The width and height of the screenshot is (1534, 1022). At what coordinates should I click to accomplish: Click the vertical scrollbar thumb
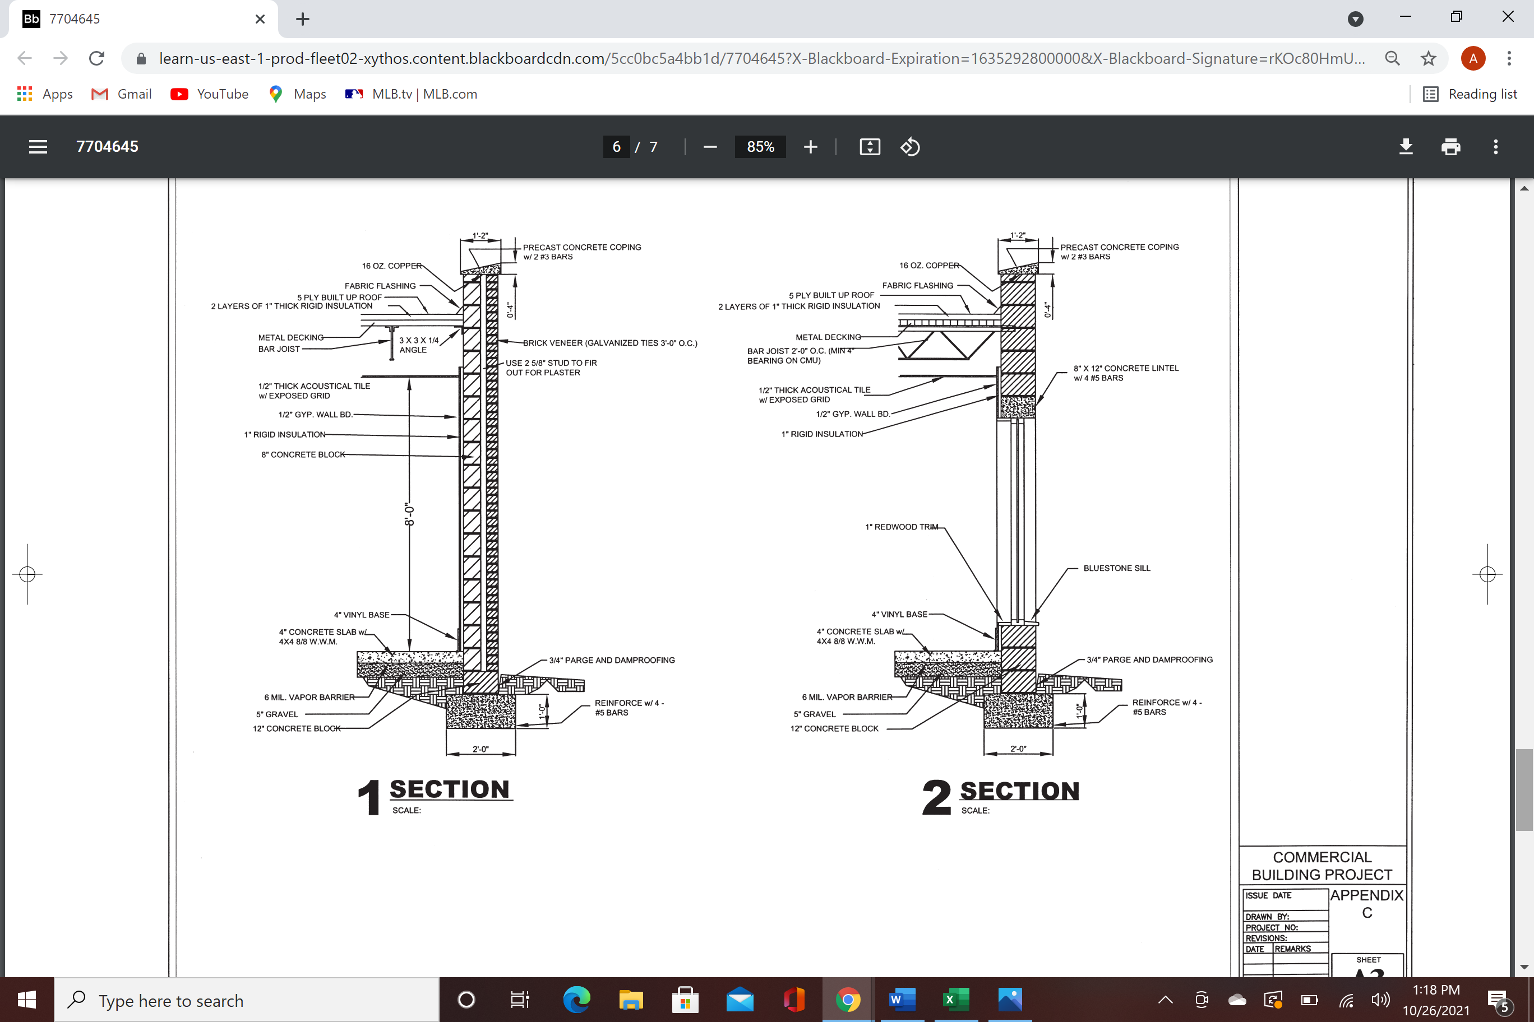pos(1524,789)
